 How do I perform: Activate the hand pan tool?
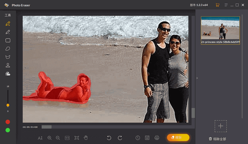85,138
